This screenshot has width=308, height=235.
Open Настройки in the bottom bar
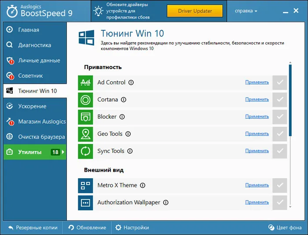click(132, 228)
